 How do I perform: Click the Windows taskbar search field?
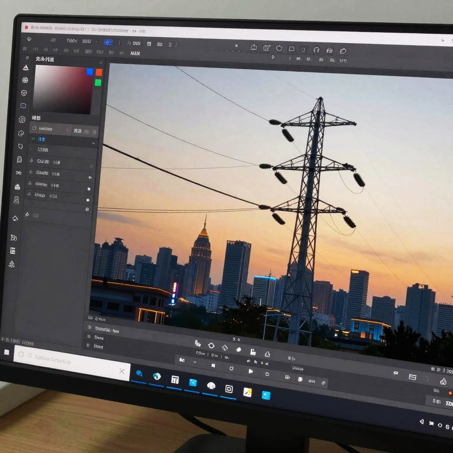pyautogui.click(x=66, y=361)
